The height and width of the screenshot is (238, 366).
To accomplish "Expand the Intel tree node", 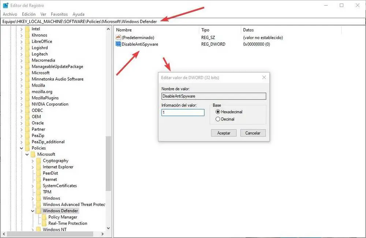I will [x=22, y=29].
